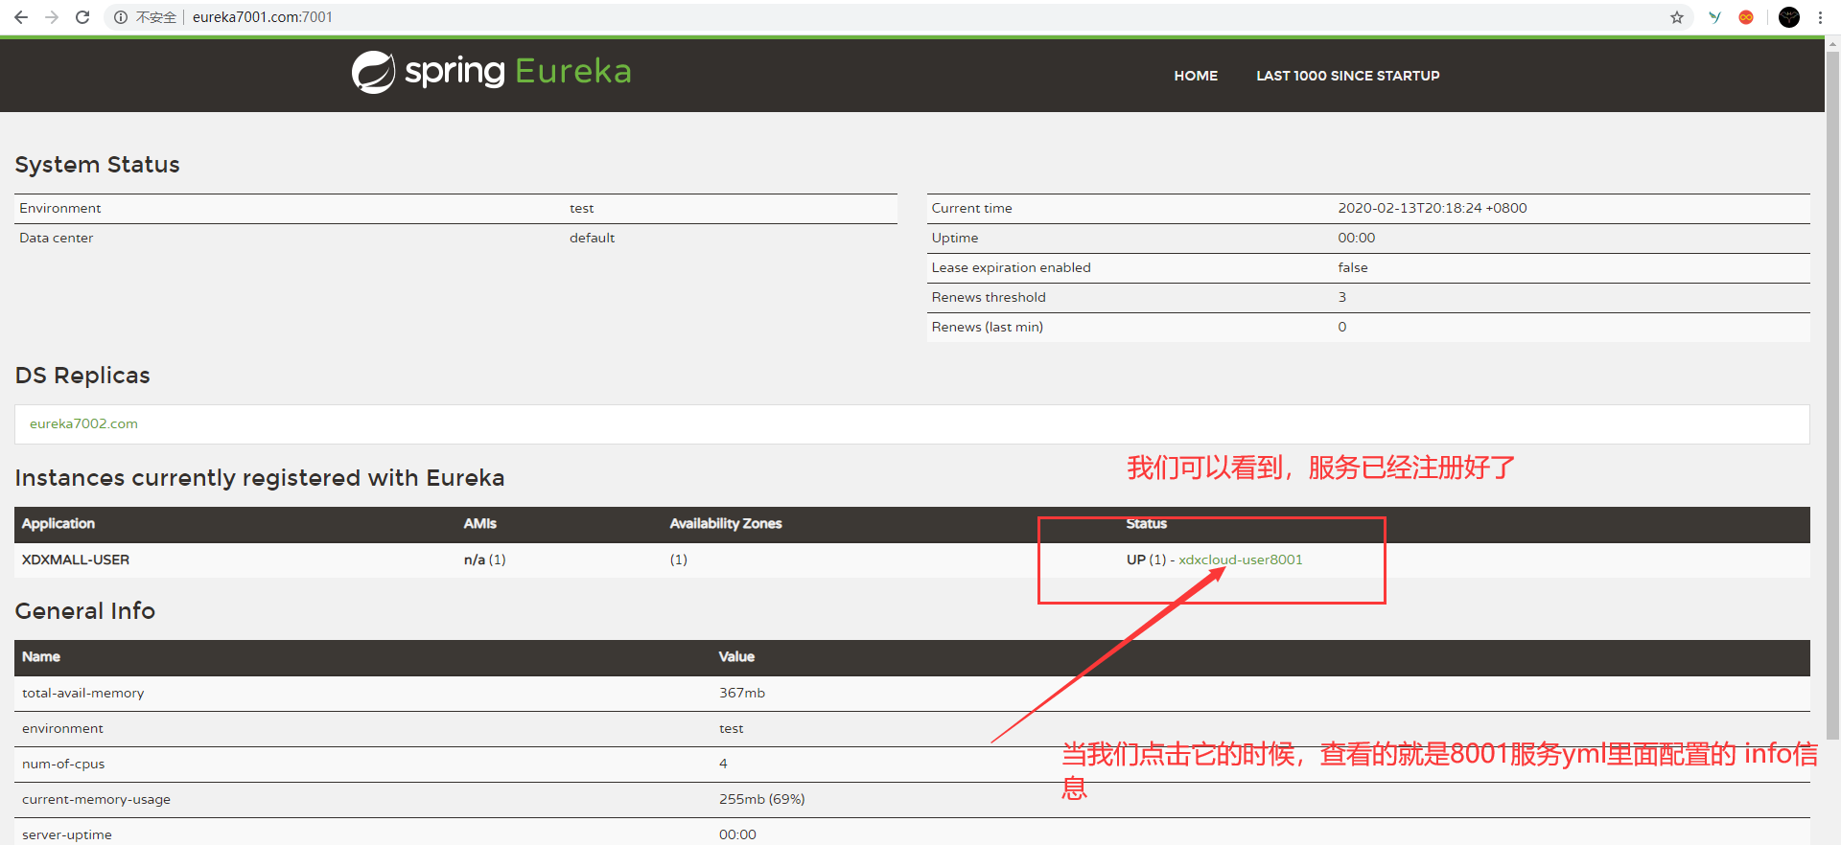Select the XDXMALL-USER application cell
The width and height of the screenshot is (1841, 845).
point(76,560)
